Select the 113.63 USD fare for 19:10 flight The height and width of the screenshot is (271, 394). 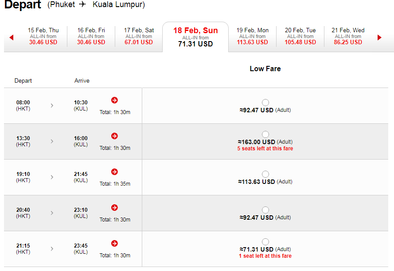pos(265,174)
